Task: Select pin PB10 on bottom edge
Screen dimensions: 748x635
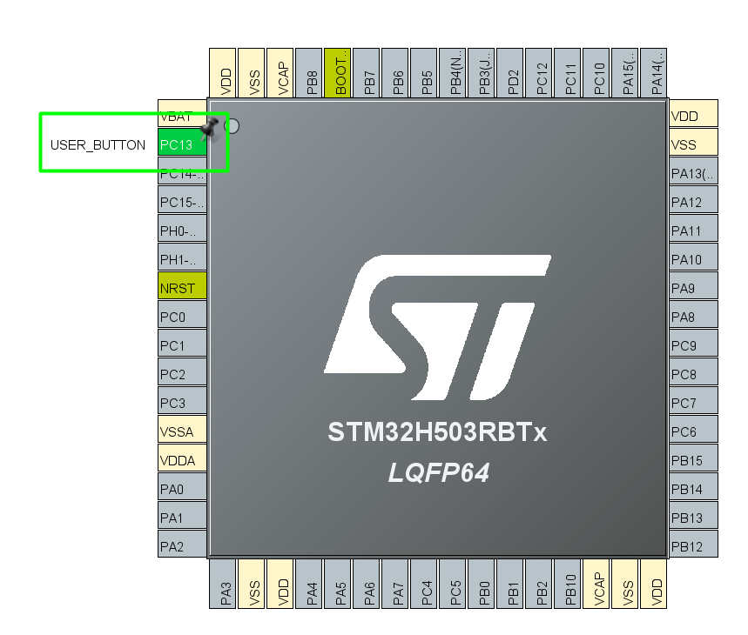Action: point(569,584)
